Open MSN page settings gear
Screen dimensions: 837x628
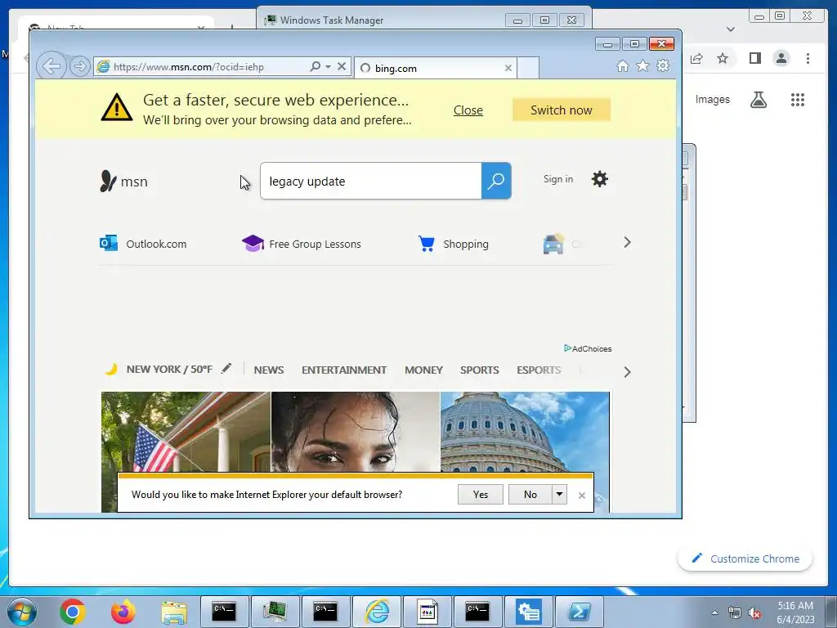click(x=599, y=179)
